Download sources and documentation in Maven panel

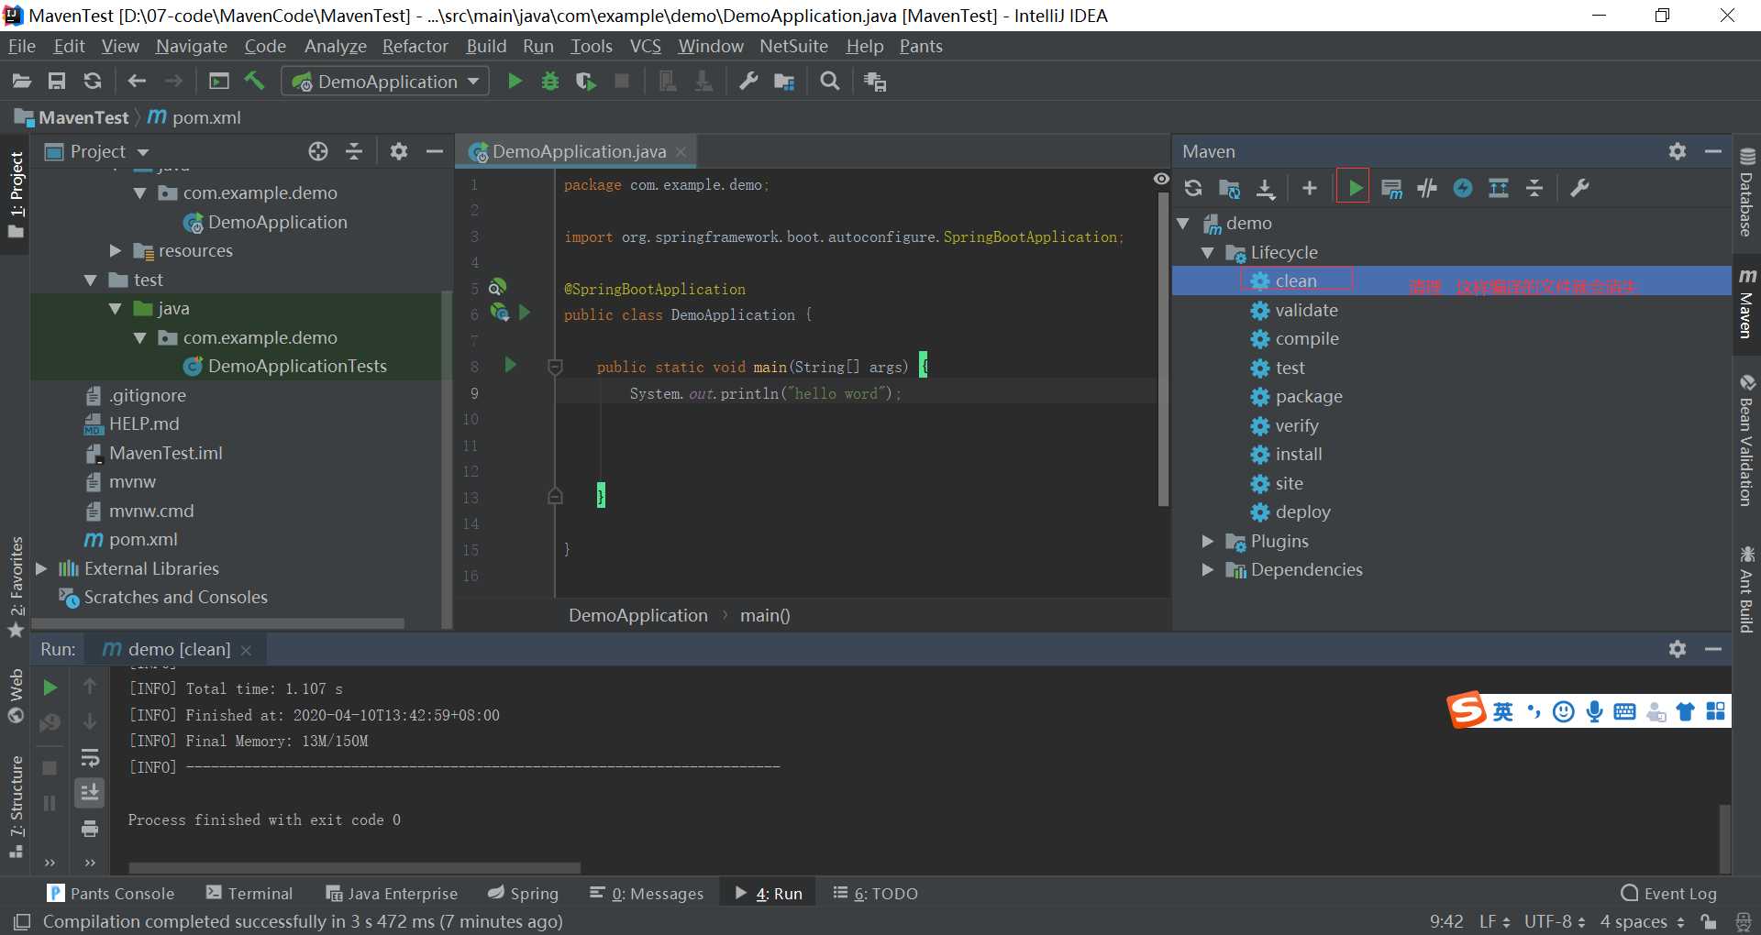[1266, 189]
